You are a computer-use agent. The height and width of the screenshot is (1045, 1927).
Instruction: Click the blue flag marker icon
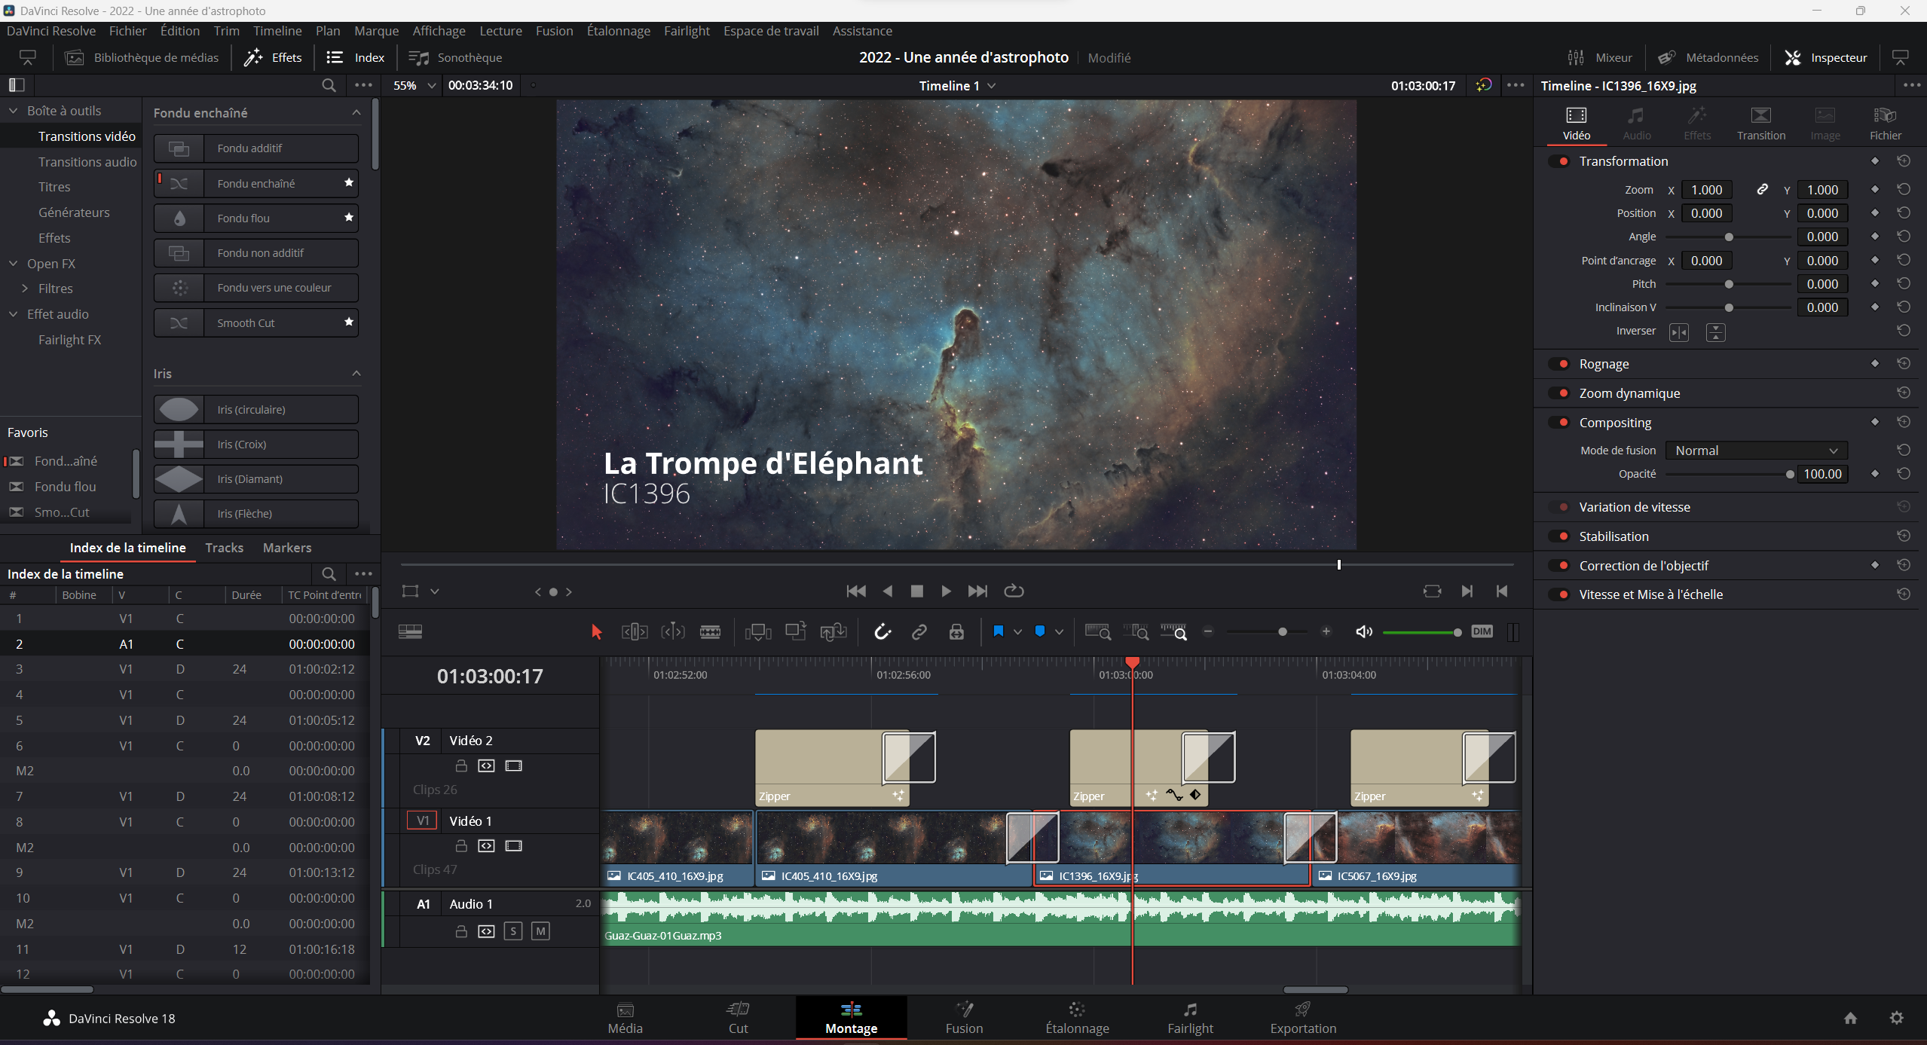(999, 631)
